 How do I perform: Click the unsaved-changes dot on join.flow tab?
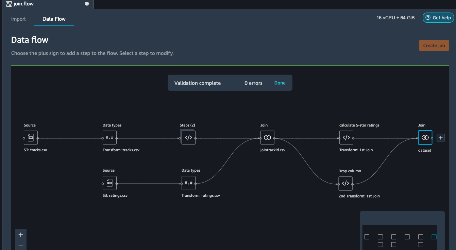[87, 4]
